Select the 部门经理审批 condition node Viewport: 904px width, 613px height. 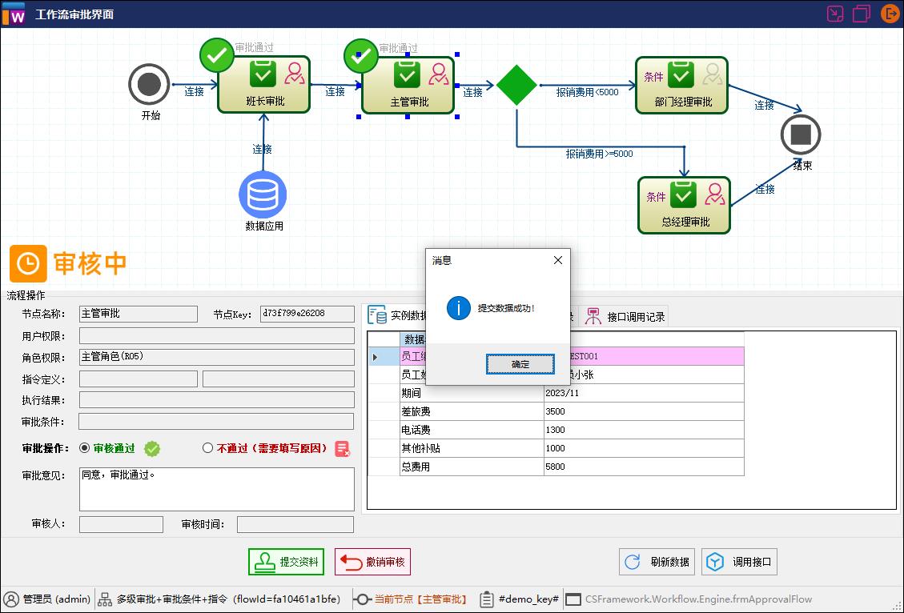point(681,86)
